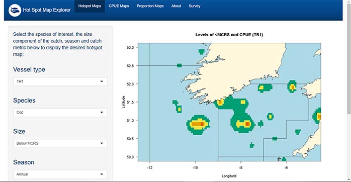Viewport: 351px width, 182px height.
Task: Open the Season Annual dropdown
Action: point(60,174)
